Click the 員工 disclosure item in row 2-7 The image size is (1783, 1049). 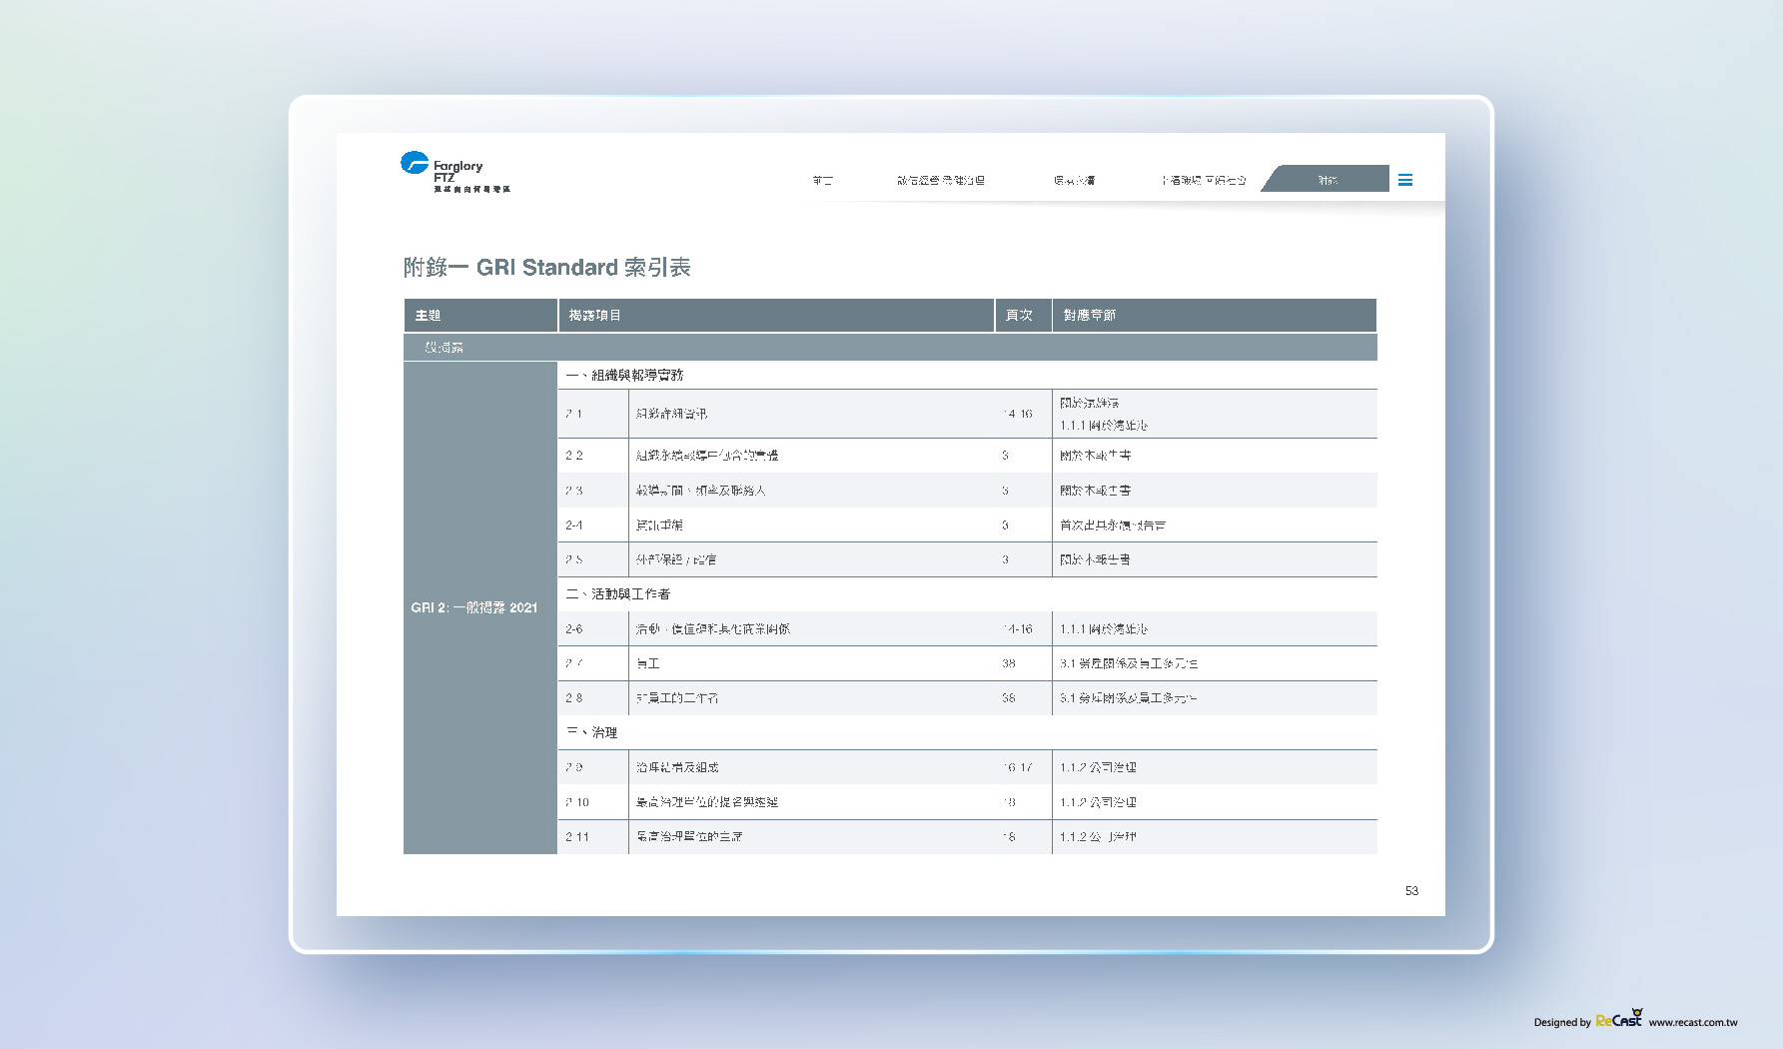[x=648, y=663]
